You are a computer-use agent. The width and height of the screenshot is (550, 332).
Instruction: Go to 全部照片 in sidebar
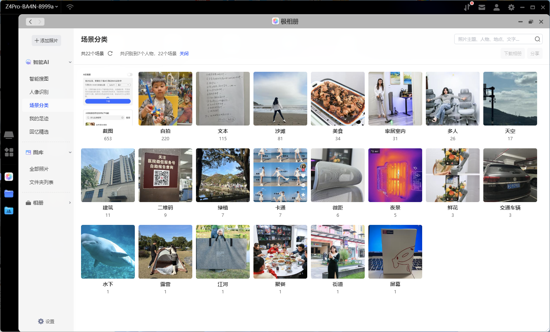[39, 169]
